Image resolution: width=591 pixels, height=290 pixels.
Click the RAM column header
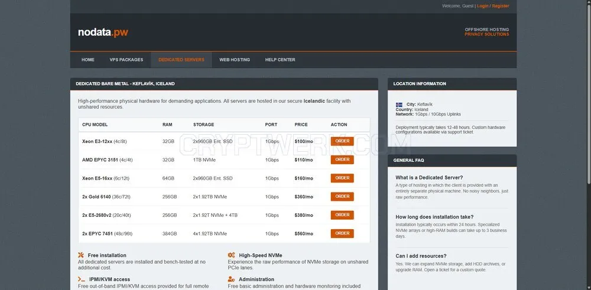pos(167,125)
